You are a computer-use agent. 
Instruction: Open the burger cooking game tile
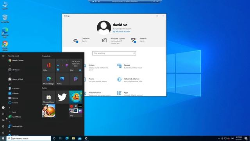[48, 110]
